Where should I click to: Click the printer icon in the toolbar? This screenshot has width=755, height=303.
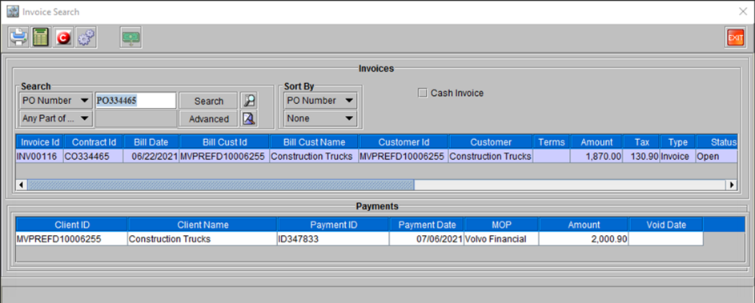[19, 38]
